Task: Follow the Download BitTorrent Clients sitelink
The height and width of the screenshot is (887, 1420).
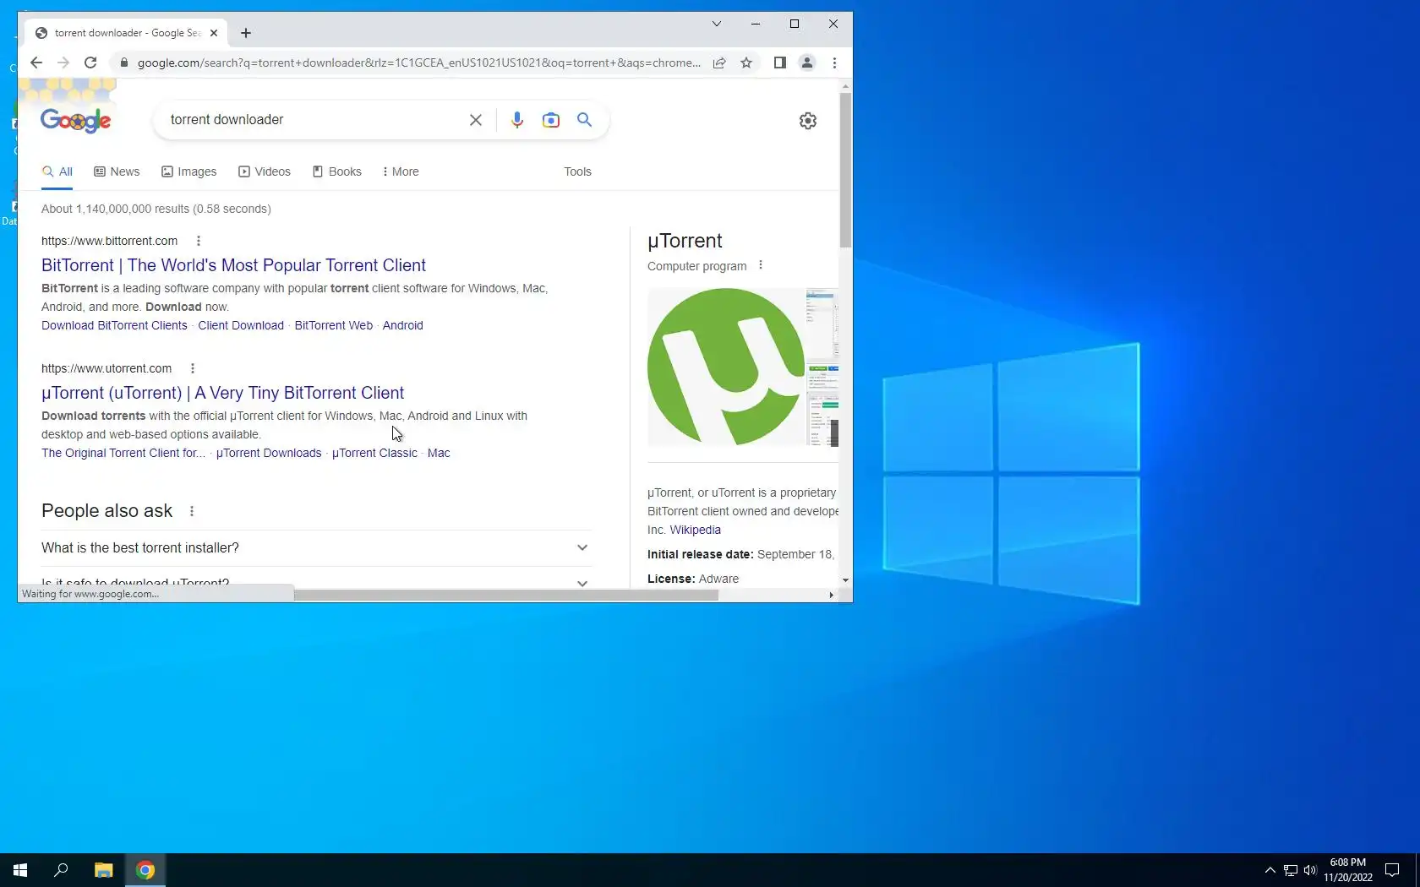Action: point(114,325)
